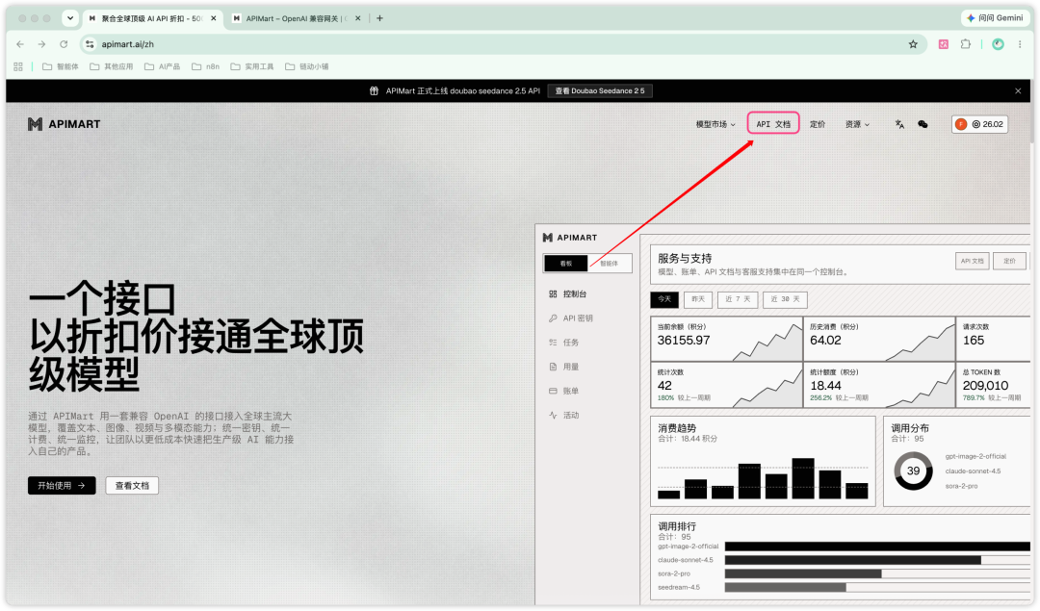Dismiss the announcement banner with X
The height and width of the screenshot is (611, 1040).
1018,90
